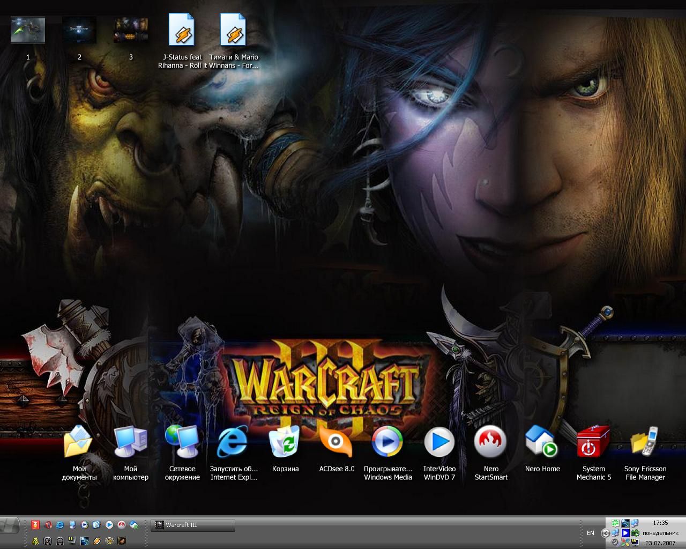The height and width of the screenshot is (549, 686).
Task: Select the J-Status feat Rihanna audio file
Action: point(182,30)
